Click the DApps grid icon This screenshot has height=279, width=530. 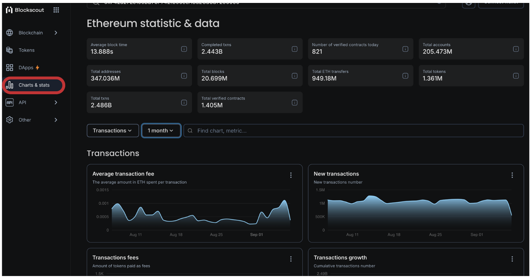point(10,67)
